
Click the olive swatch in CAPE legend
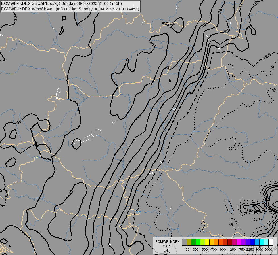coord(189,243)
